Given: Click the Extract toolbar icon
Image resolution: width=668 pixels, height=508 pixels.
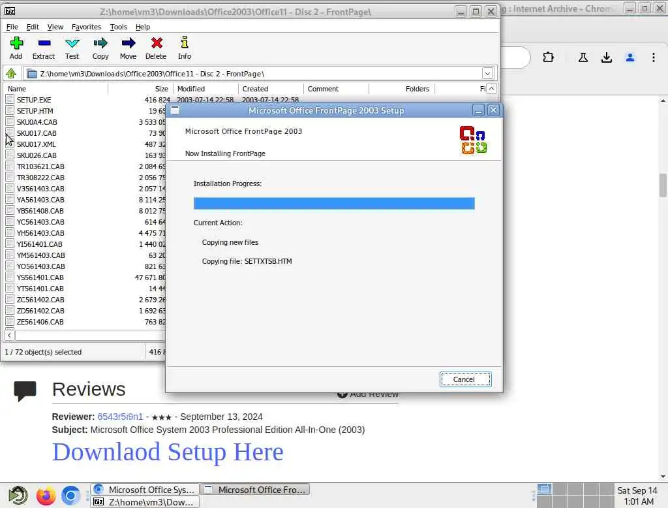Looking at the screenshot, I should point(44,43).
